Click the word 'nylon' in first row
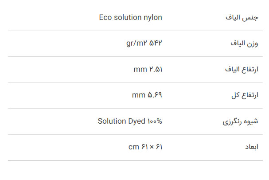Image resolution: width=269 pixels, height=180 pixels. tap(153, 18)
